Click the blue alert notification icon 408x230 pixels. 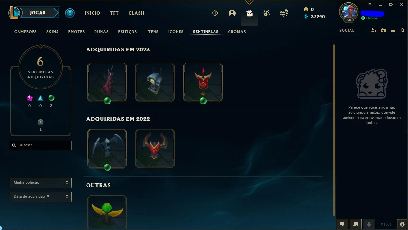pos(70,13)
